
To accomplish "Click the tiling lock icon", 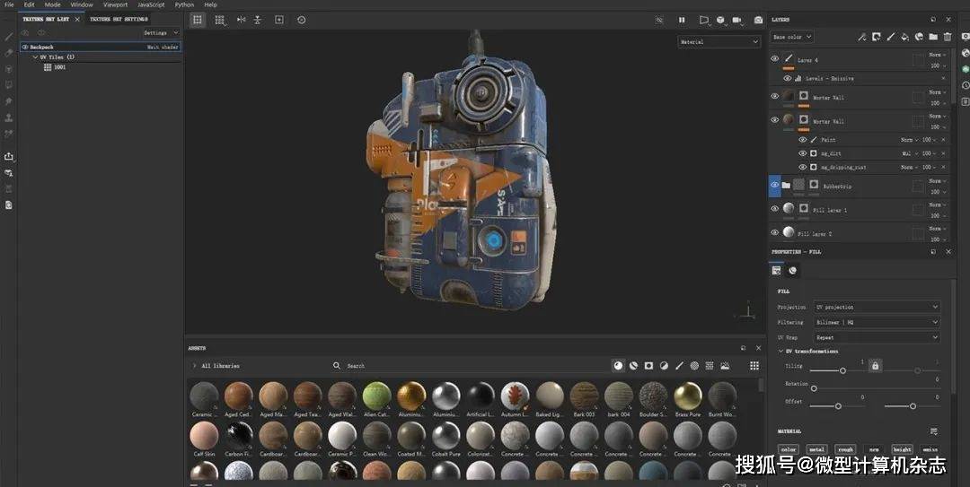I will 875,366.
